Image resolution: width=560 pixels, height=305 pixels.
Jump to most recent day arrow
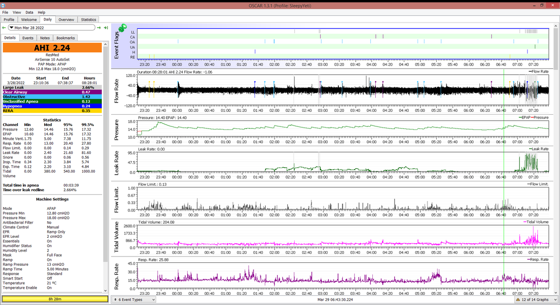pos(106,27)
